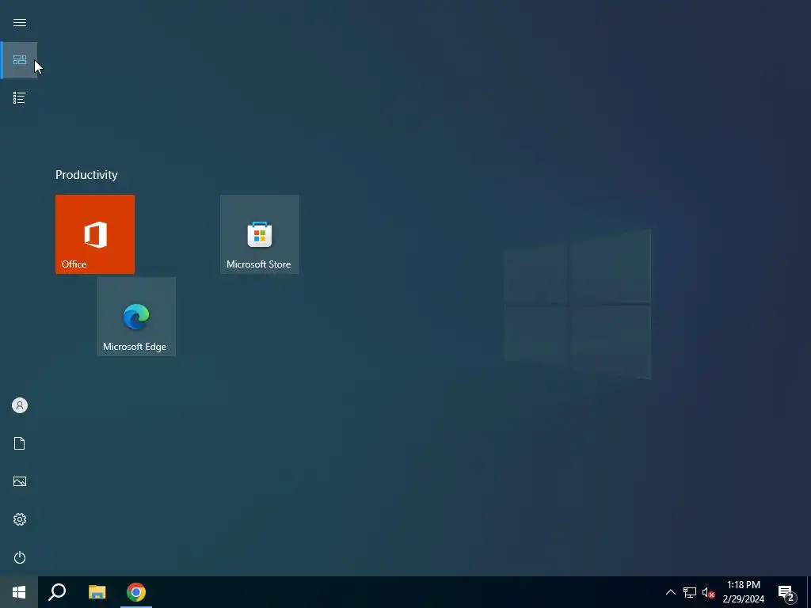This screenshot has height=608, width=811.
Task: Open the Documents folder icon
Action: click(19, 443)
